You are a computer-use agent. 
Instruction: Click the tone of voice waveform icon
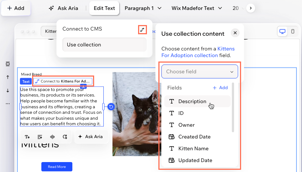pos(52,137)
